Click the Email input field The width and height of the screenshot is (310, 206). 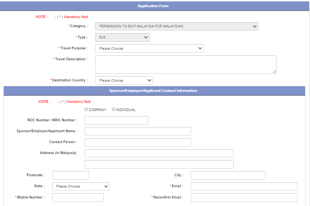pos(244,186)
